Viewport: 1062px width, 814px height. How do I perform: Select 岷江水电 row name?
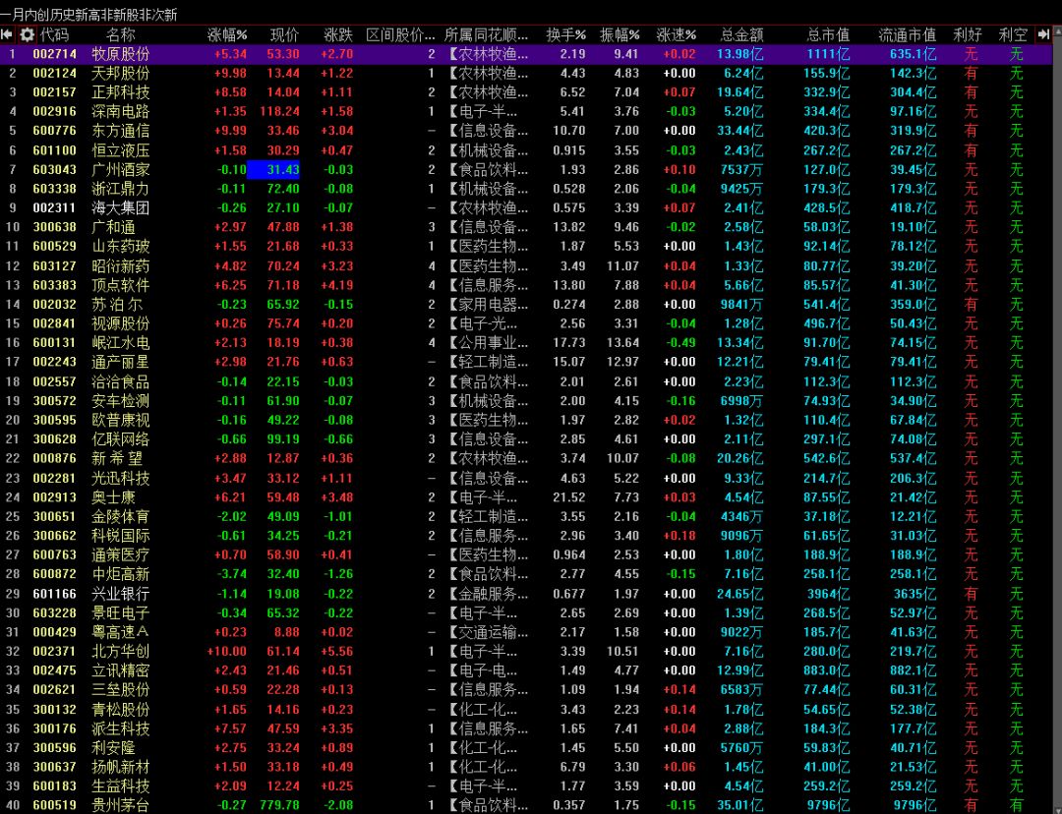(x=121, y=343)
